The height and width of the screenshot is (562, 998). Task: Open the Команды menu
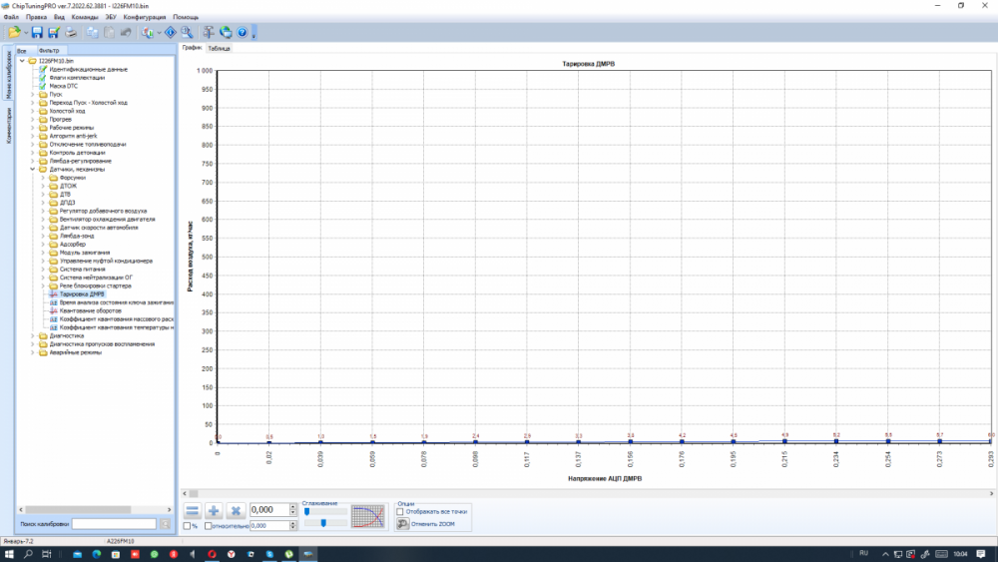[85, 17]
